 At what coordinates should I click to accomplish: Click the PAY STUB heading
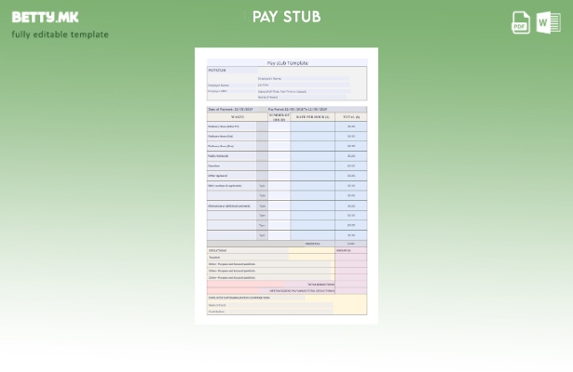coord(286,17)
